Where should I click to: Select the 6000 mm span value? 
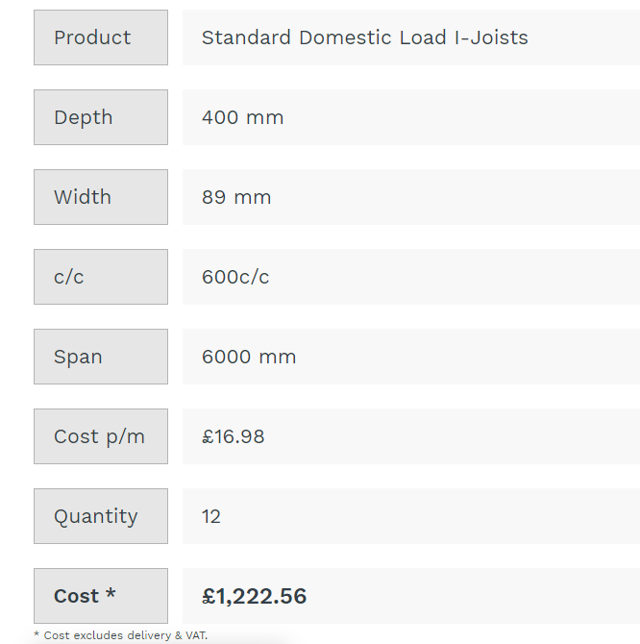(249, 357)
